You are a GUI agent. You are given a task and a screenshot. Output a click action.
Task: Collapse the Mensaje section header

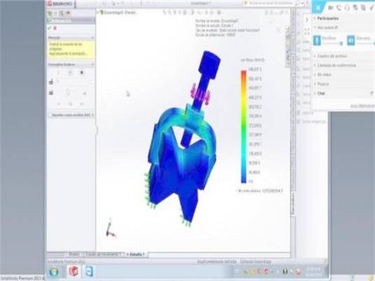point(71,38)
